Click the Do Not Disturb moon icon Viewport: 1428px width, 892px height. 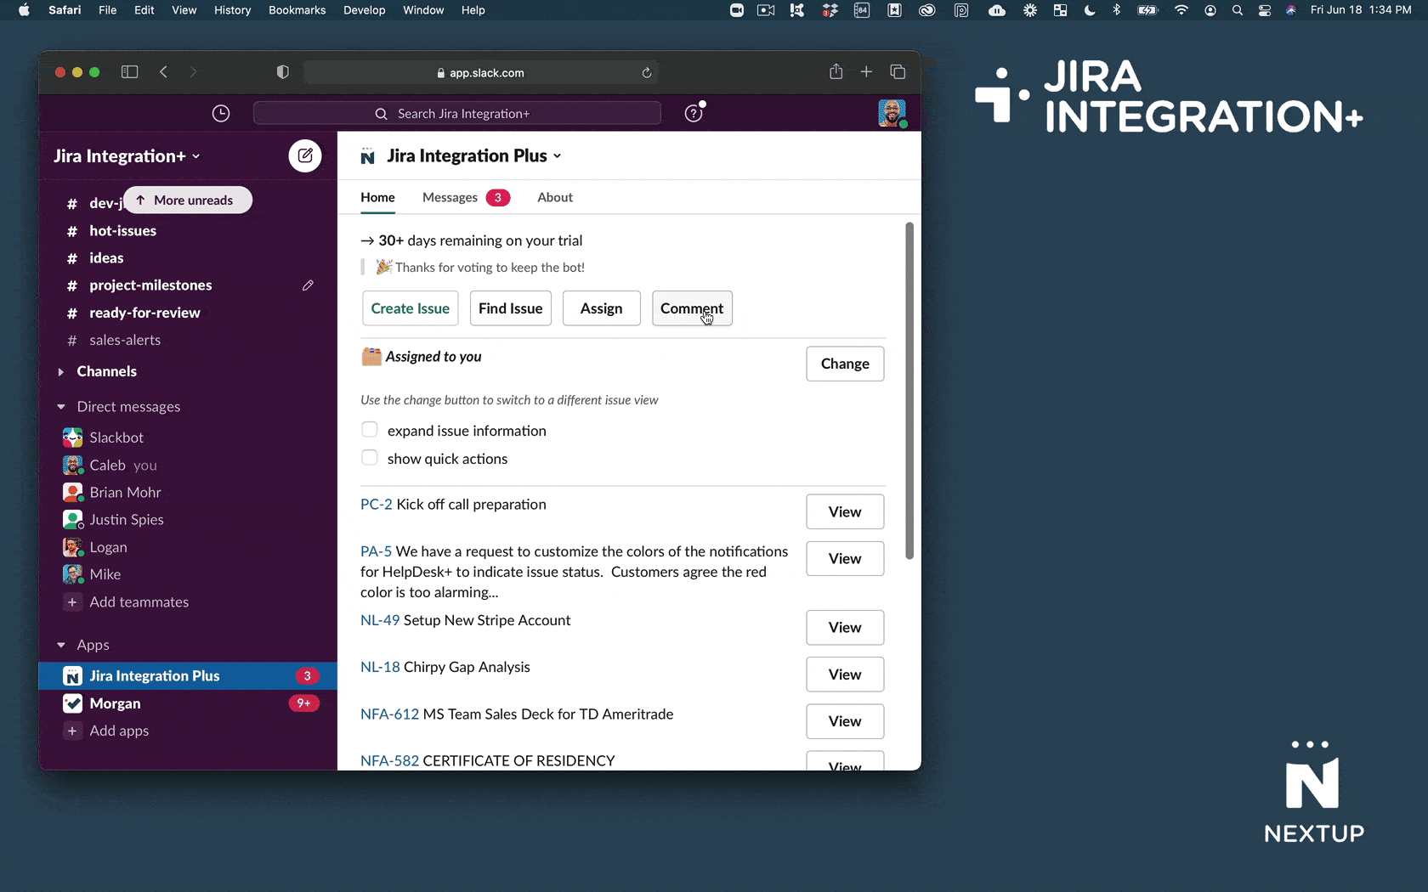[1090, 10]
